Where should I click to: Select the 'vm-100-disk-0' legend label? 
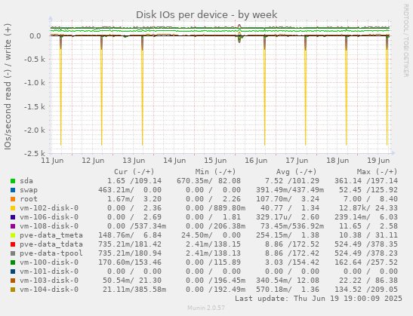point(49,262)
